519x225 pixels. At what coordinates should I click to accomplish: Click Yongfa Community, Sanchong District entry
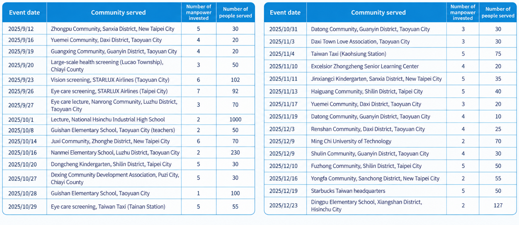375,178
